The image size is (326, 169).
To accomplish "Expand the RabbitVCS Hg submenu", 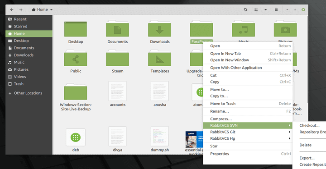I will pos(248,138).
